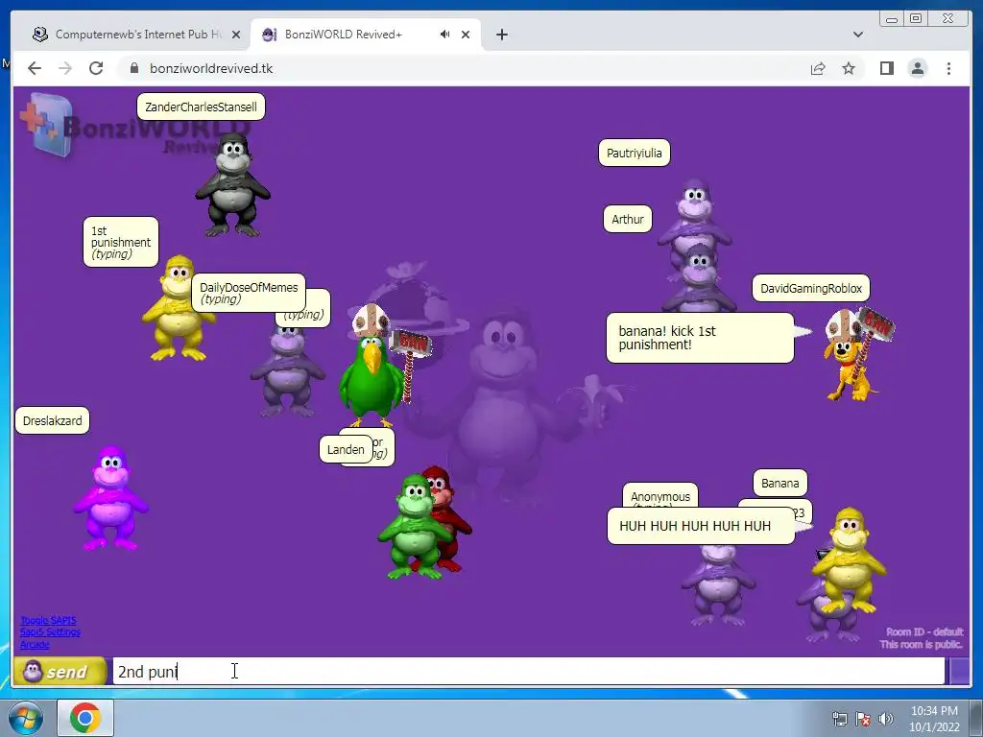Click the Chrome taskbar icon
983x737 pixels.
pos(85,718)
